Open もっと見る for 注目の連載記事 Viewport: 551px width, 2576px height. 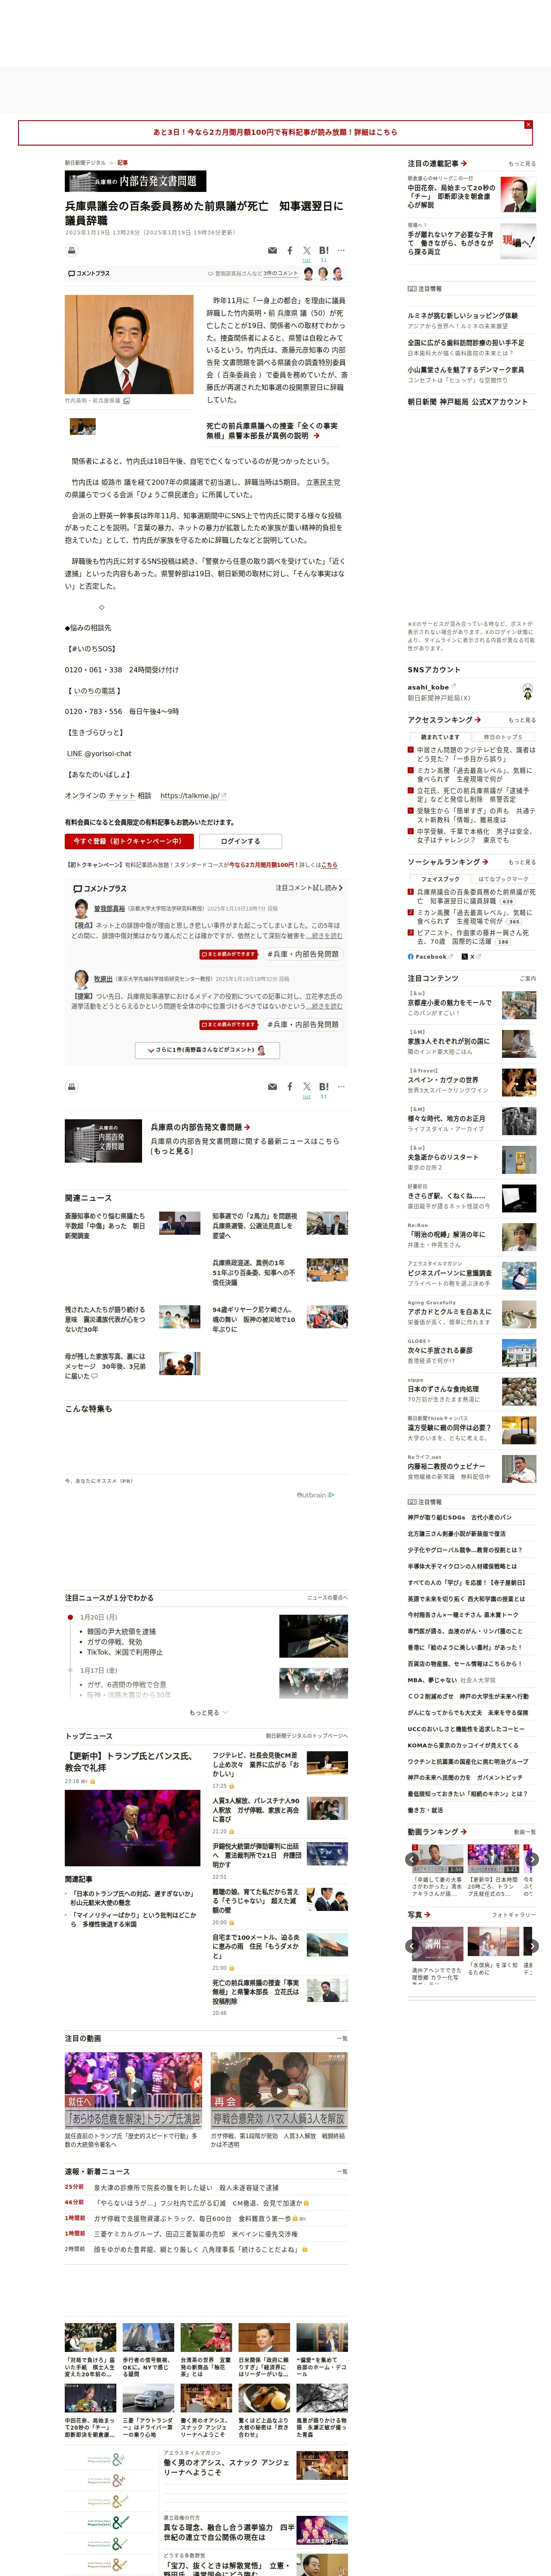pos(521,164)
